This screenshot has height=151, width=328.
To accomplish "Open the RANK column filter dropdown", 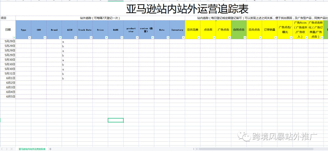I will click(122, 37).
